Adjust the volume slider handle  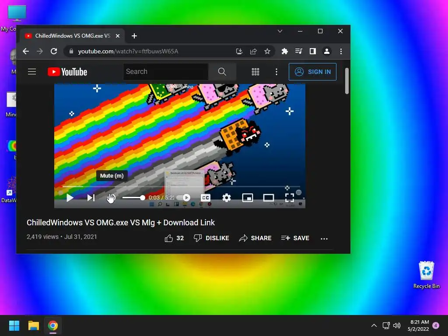[x=142, y=197]
